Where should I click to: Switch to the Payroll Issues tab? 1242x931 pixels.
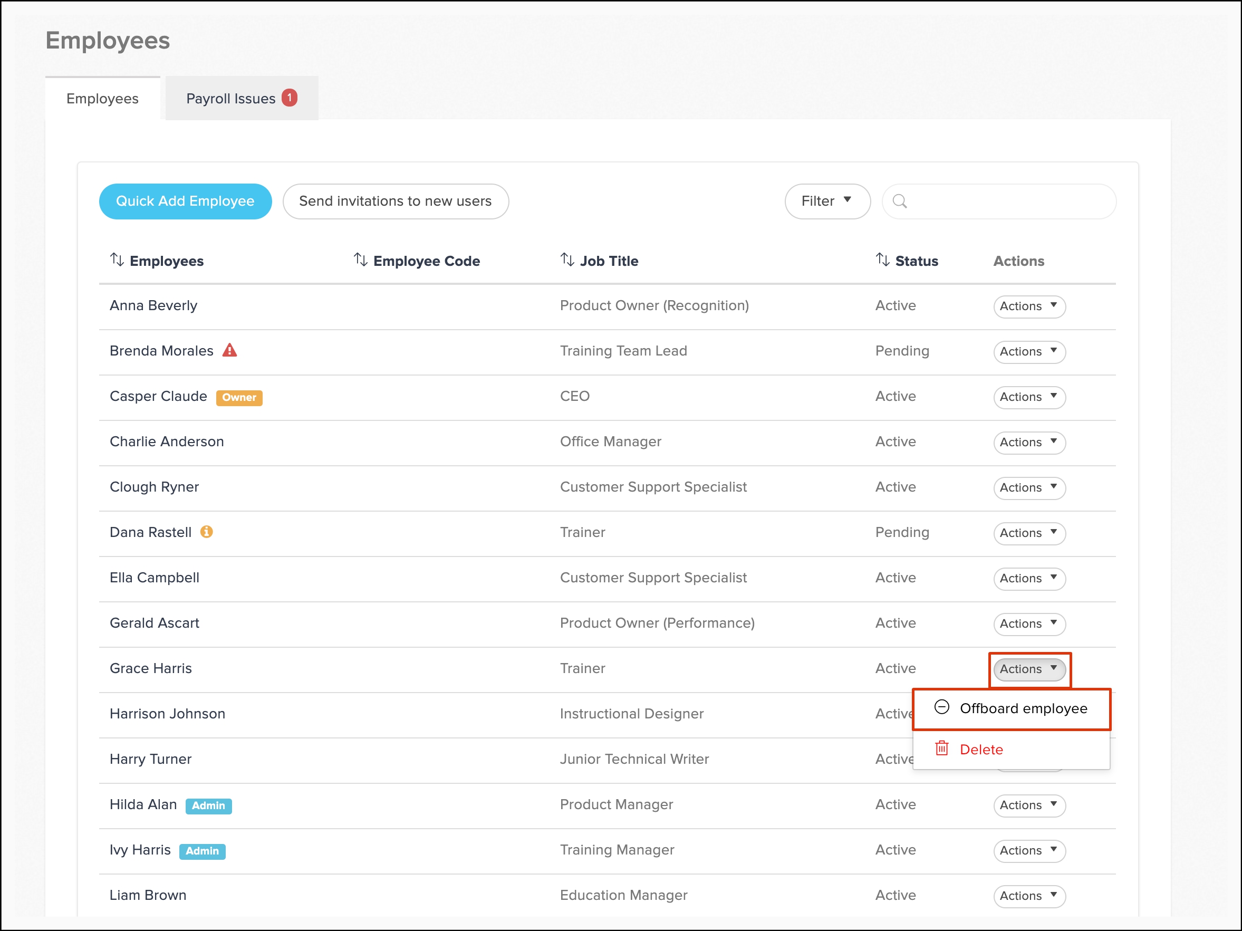coord(232,98)
